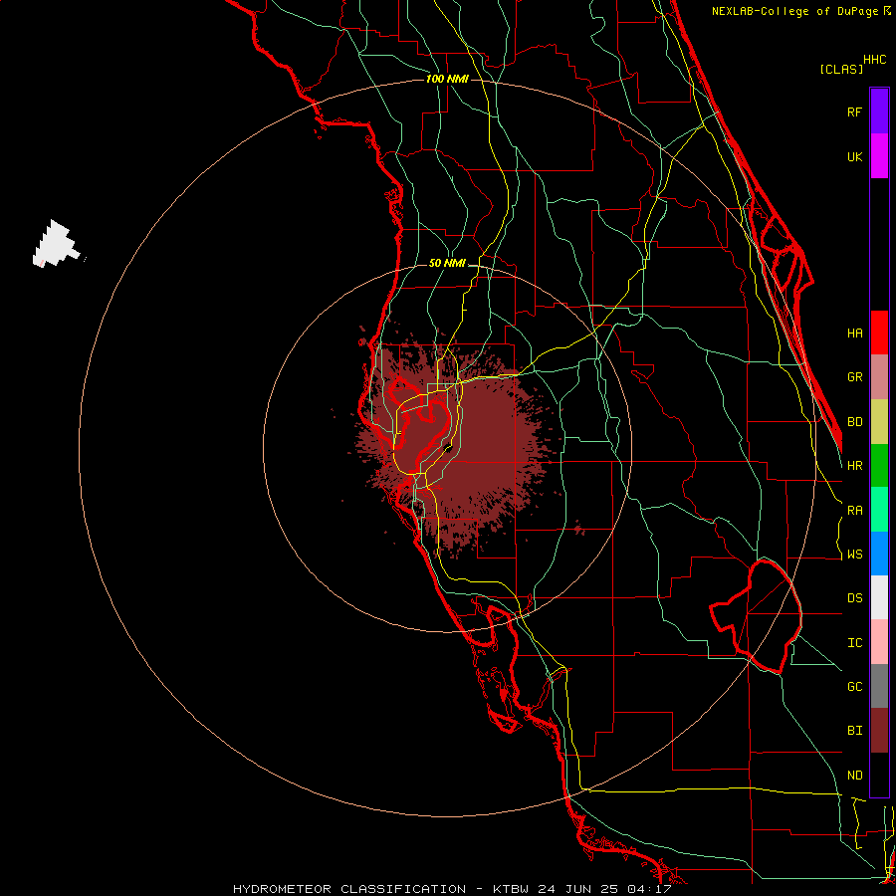
Task: Click the RA legend label
Action: pyautogui.click(x=854, y=511)
